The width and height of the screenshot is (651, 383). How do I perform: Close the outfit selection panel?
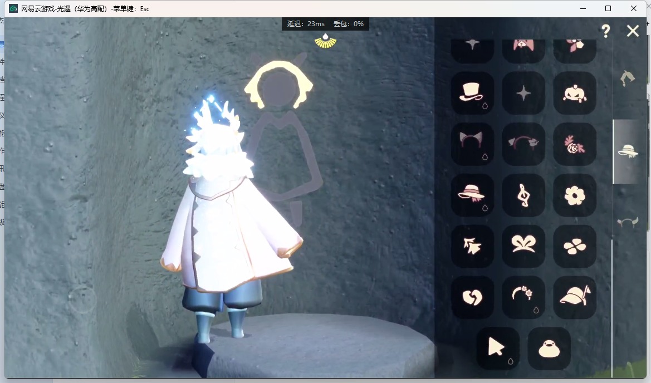click(633, 31)
